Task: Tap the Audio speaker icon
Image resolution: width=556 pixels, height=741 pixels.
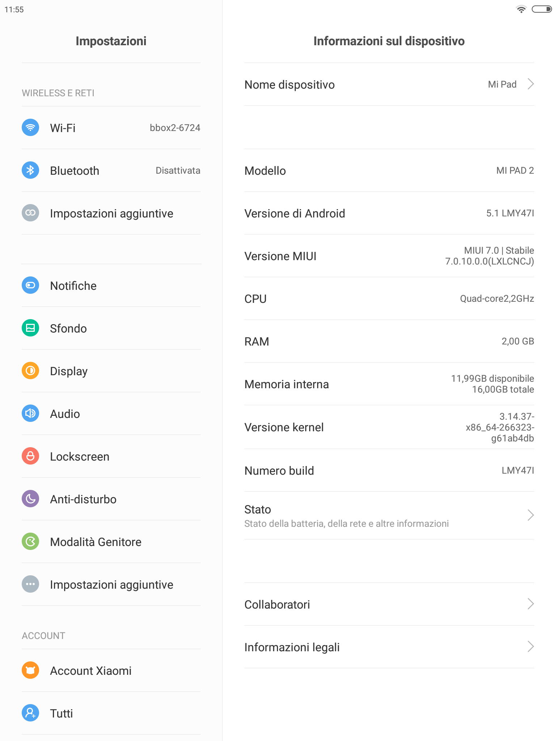Action: [x=30, y=413]
